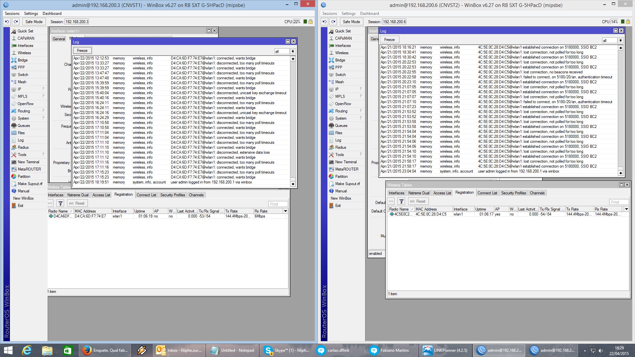This screenshot has width=635, height=357.
Task: Switch to Security Profiles tab in right Wireless Tables
Action: coord(513,193)
